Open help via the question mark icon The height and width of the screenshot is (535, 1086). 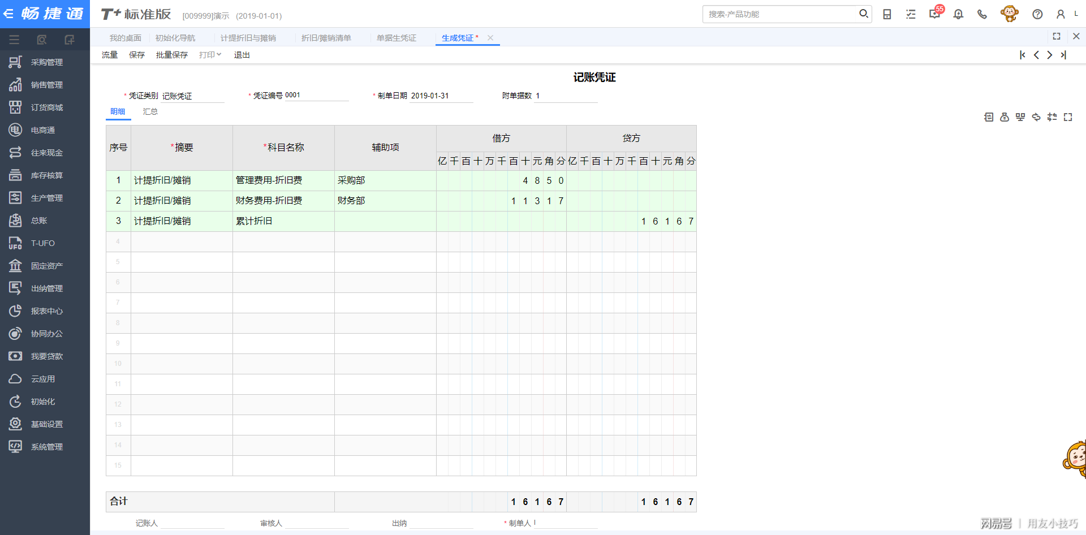[x=1038, y=14]
